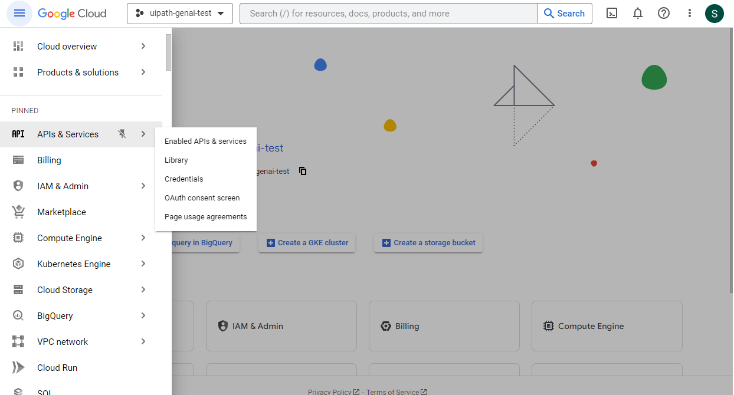The height and width of the screenshot is (395, 734).
Task: Click Create a GKE cluster
Action: pos(306,242)
